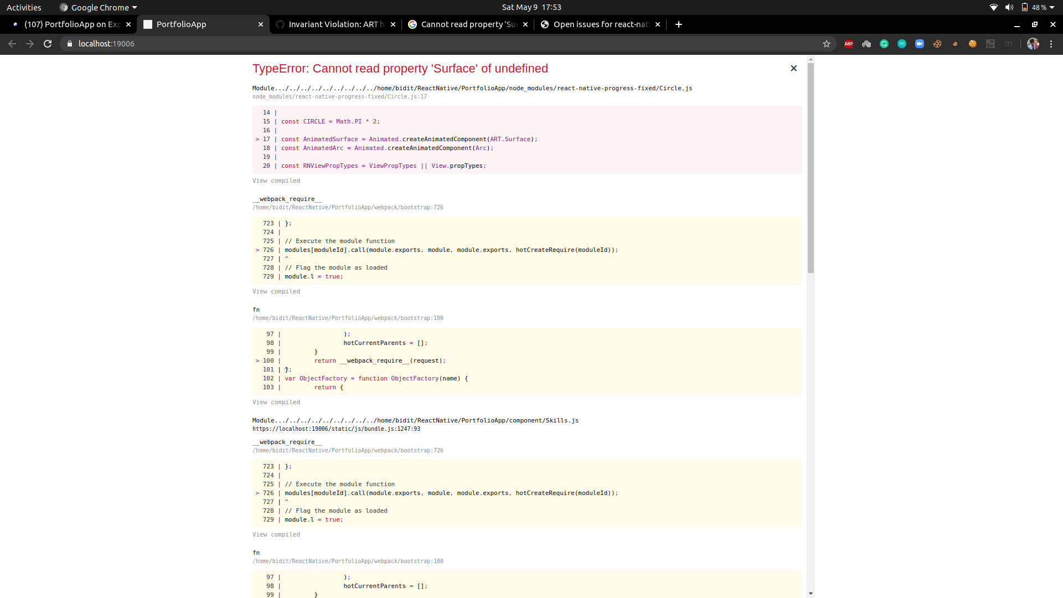View the site security padlock icon
This screenshot has height=598, width=1063.
coord(70,44)
